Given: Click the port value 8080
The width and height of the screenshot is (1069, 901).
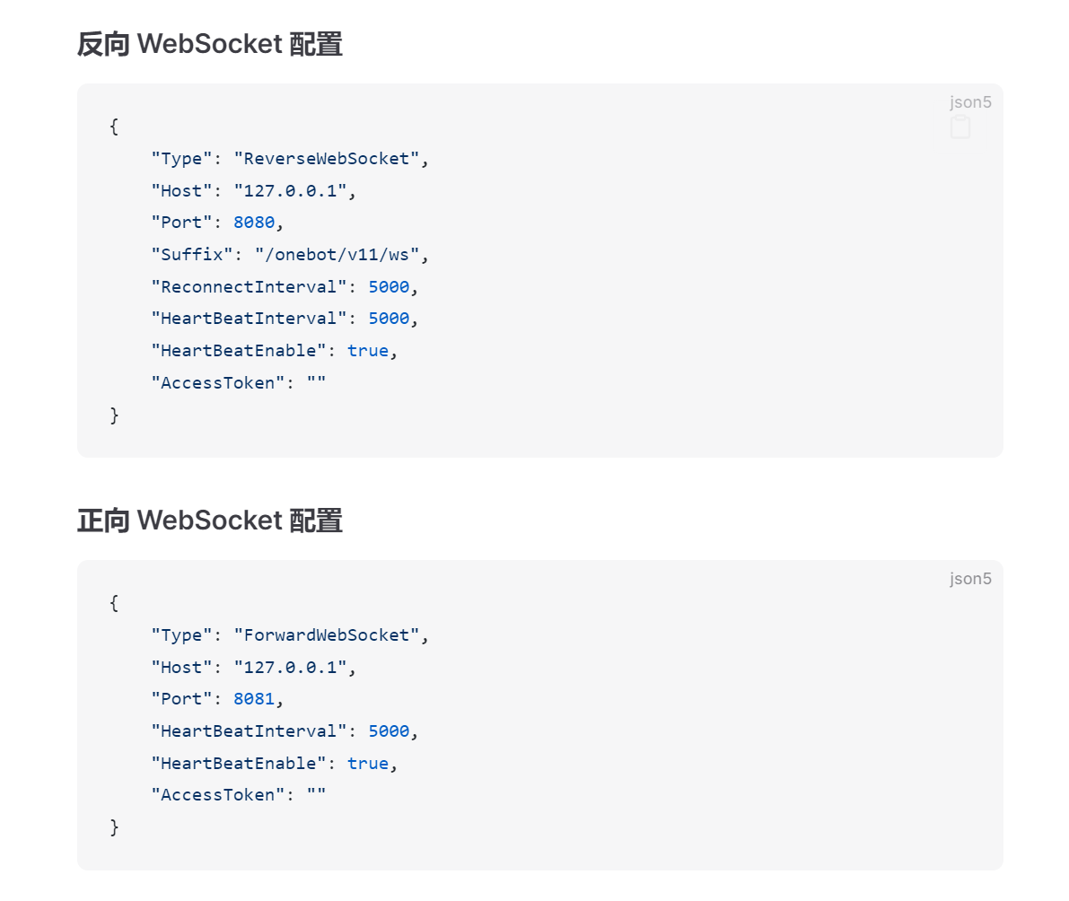Looking at the screenshot, I should tap(254, 223).
